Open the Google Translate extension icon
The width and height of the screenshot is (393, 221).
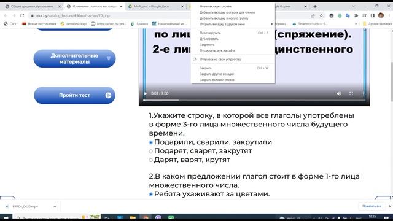[x=348, y=15]
